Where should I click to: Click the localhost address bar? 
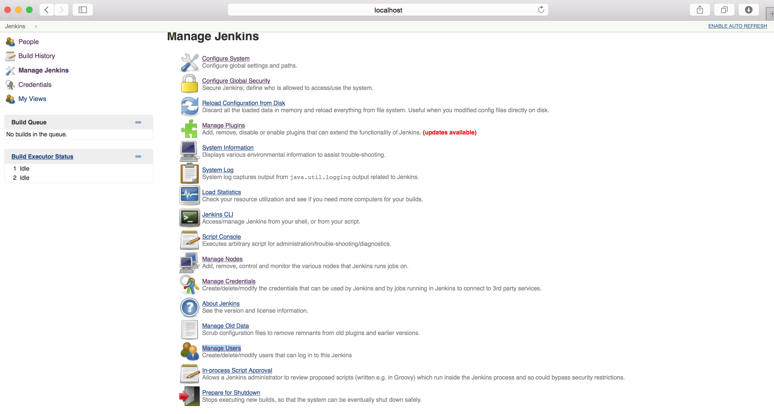point(388,10)
